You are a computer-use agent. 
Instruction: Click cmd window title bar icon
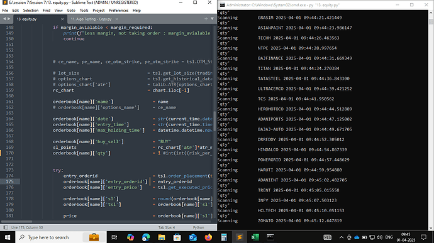click(222, 5)
